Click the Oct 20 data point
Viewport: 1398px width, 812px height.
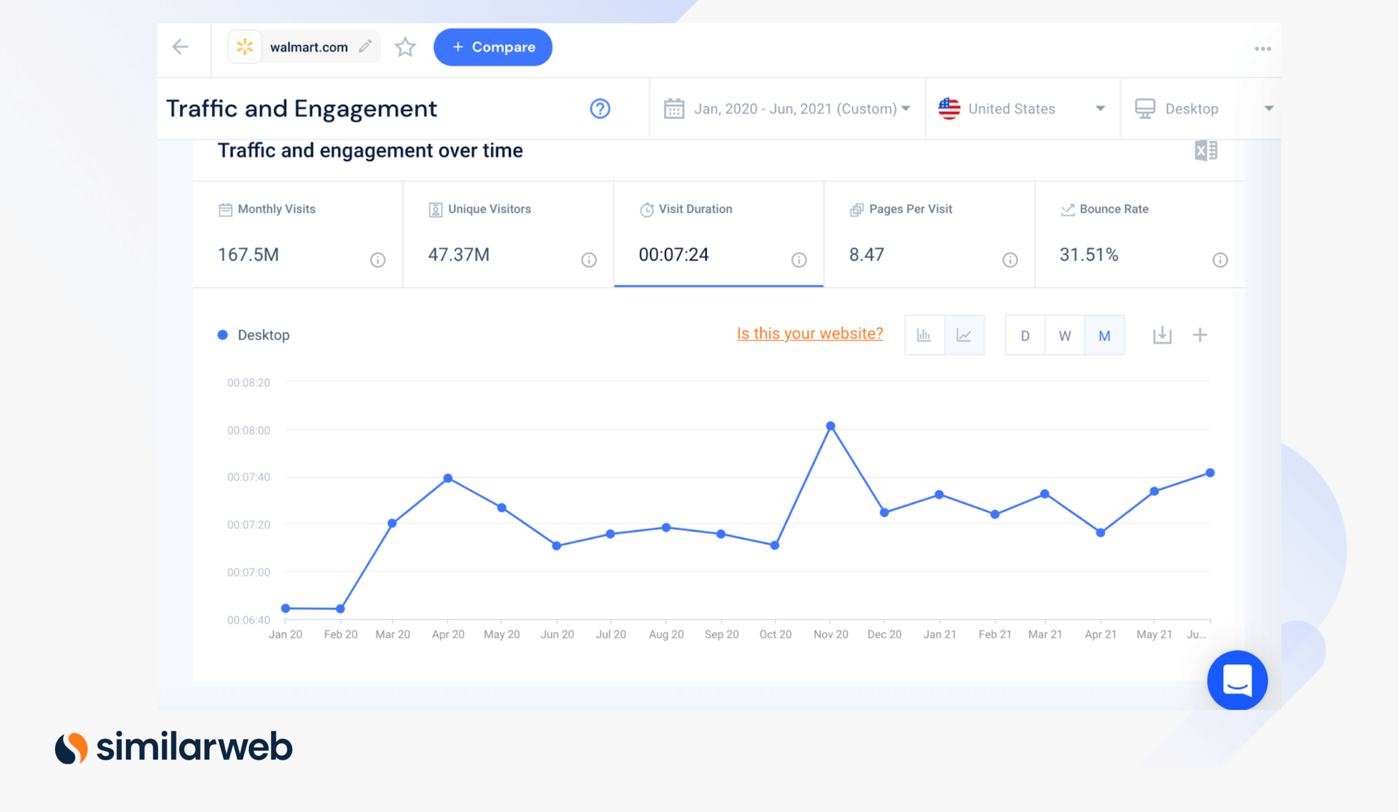[x=775, y=545]
